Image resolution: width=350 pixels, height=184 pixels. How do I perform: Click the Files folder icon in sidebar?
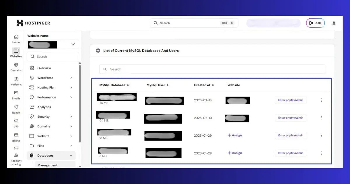(32, 146)
